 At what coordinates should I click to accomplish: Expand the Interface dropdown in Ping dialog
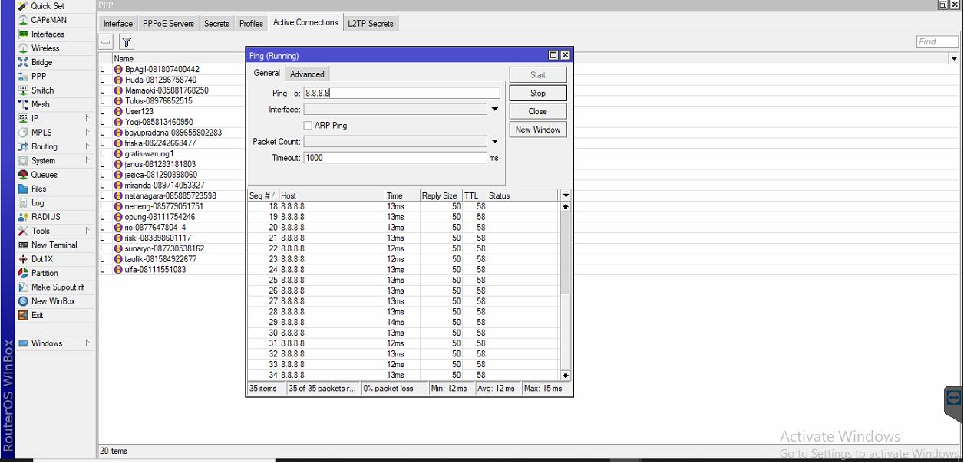pyautogui.click(x=495, y=110)
